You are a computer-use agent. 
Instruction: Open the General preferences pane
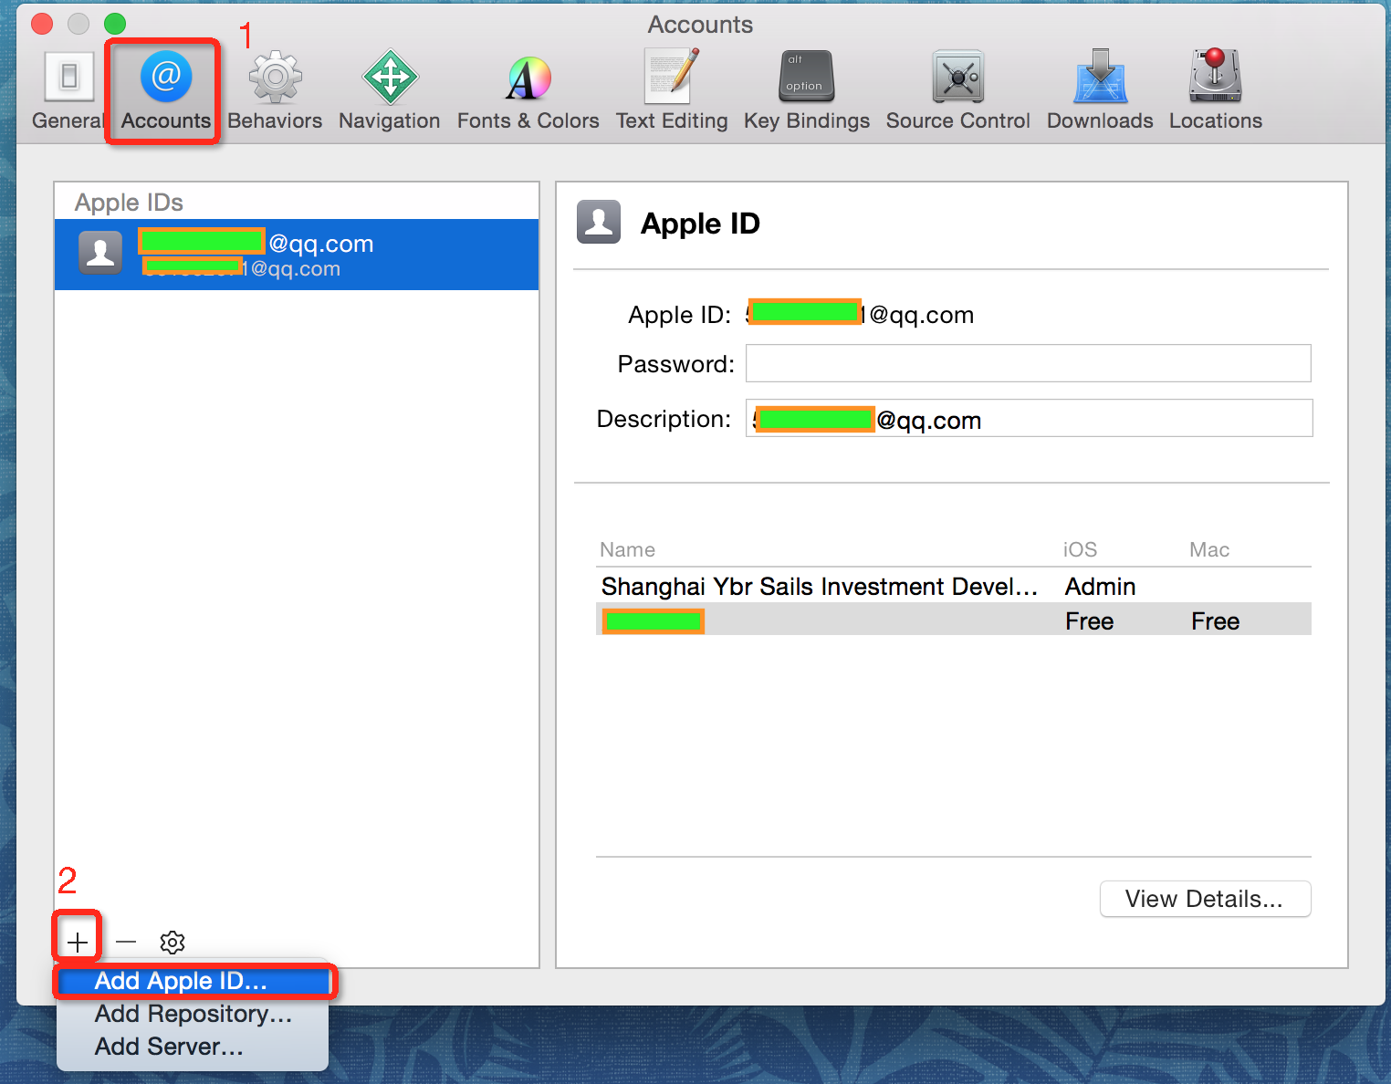(68, 91)
